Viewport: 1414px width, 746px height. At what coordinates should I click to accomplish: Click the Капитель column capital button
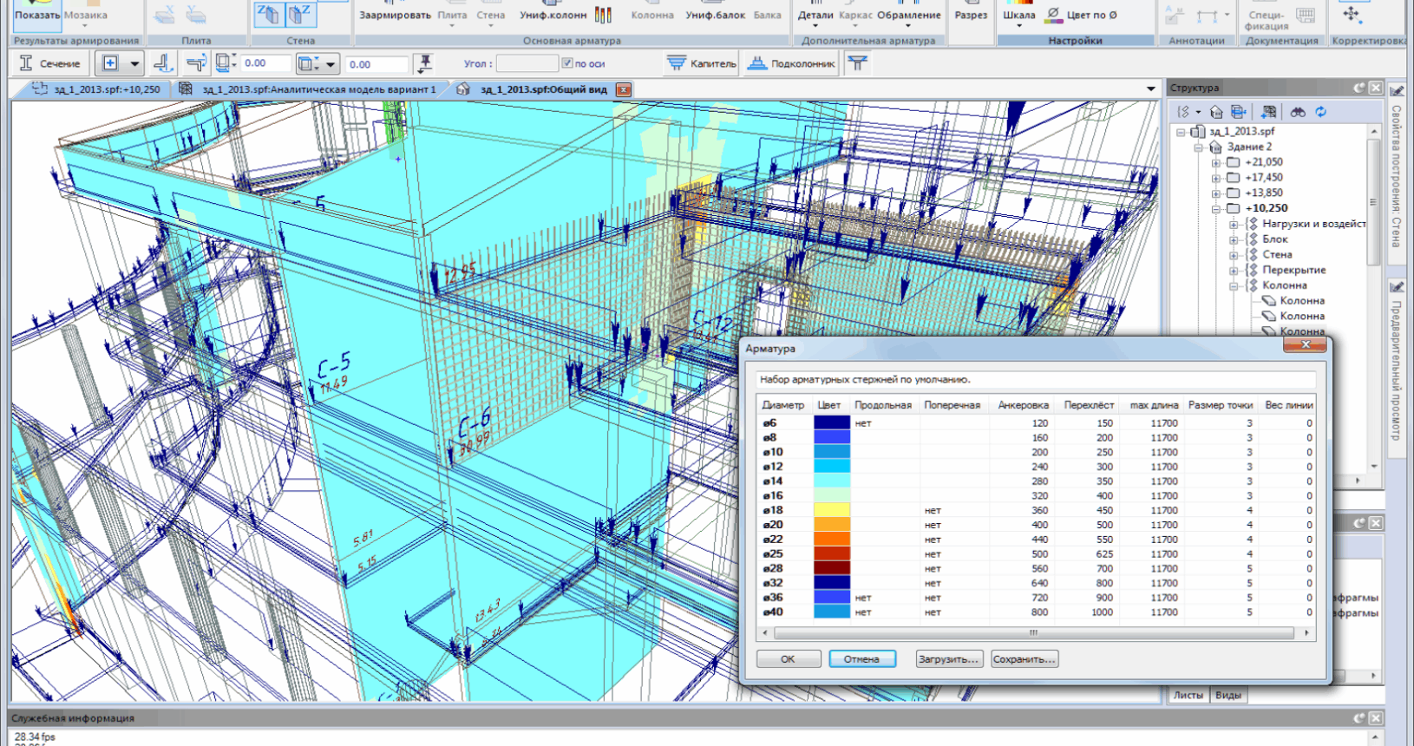[702, 63]
